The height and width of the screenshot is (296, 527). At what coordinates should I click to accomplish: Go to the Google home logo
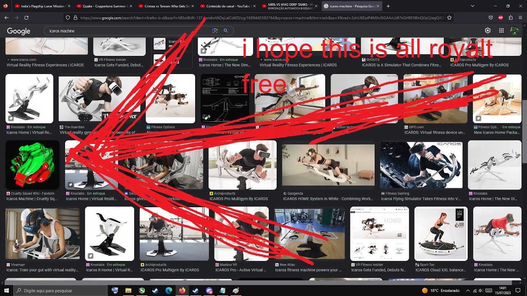point(19,31)
